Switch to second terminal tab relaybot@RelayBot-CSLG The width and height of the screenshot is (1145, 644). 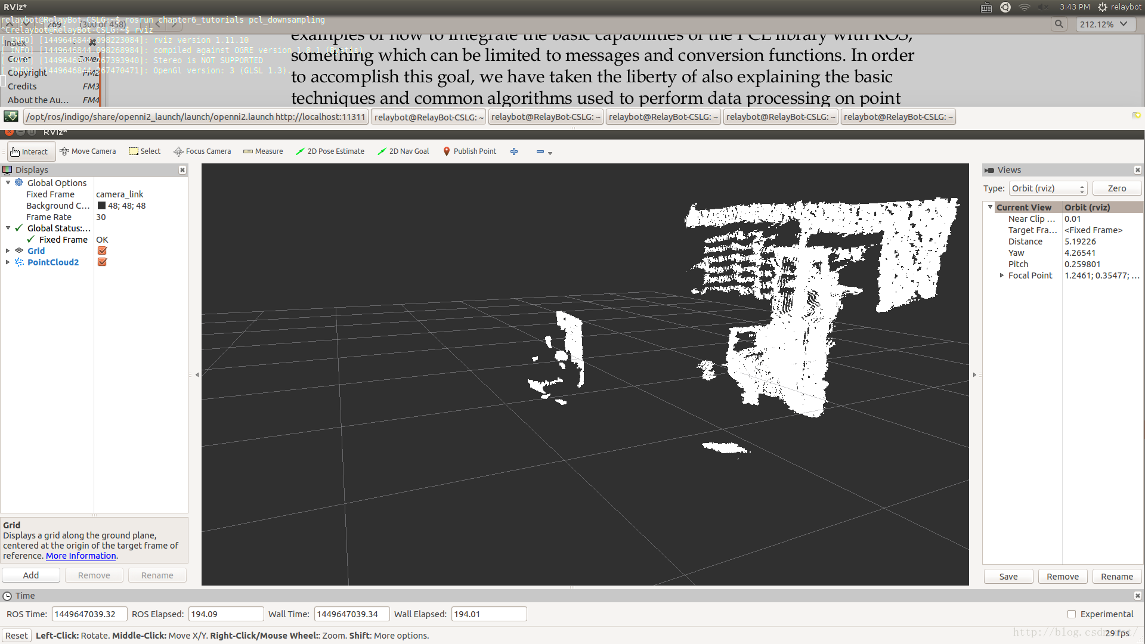tap(429, 117)
